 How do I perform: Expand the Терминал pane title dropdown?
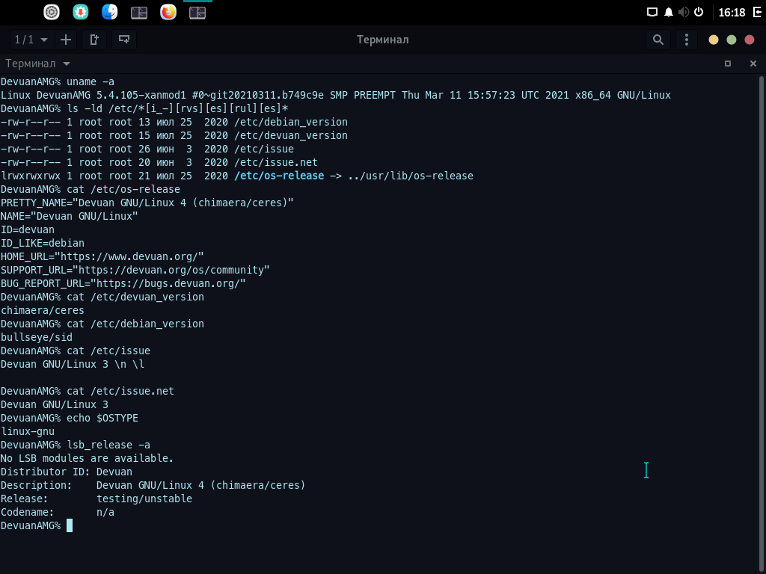[37, 64]
